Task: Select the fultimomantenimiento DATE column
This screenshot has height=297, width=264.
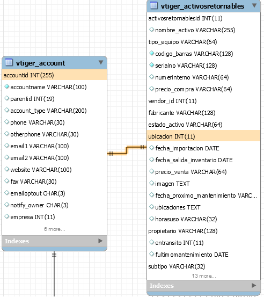Action: 203,255
